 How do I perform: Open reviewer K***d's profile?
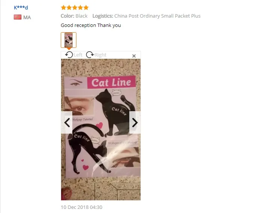pyautogui.click(x=21, y=7)
